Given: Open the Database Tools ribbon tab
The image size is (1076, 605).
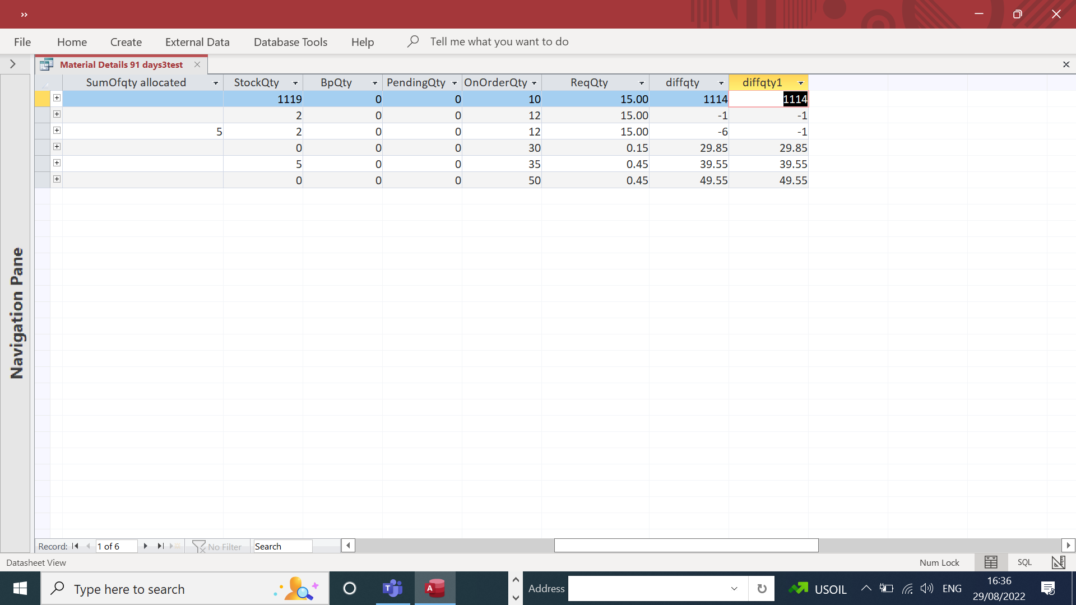Looking at the screenshot, I should click(x=290, y=42).
